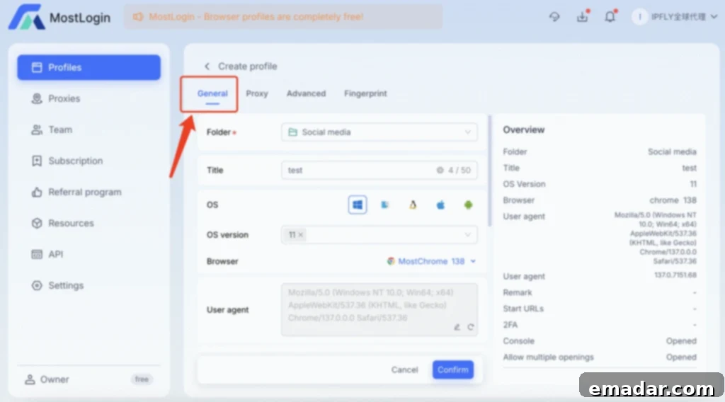The width and height of the screenshot is (725, 402).
Task: Select Android as the OS
Action: (468, 205)
